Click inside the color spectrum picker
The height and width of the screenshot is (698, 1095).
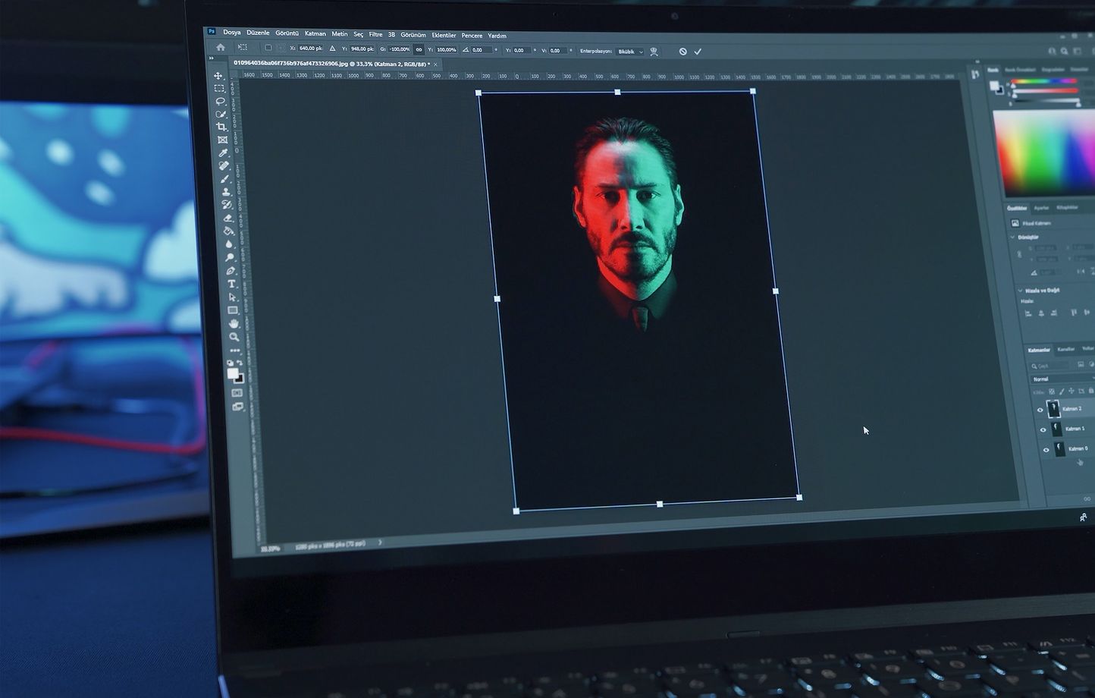pos(1043,152)
